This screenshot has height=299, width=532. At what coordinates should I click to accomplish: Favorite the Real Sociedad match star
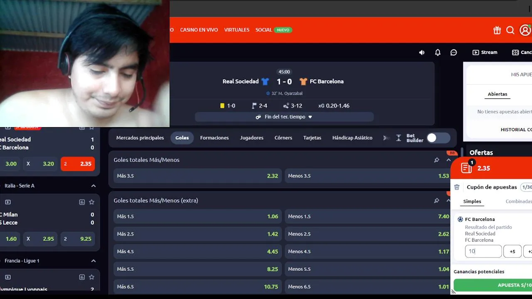pyautogui.click(x=91, y=128)
